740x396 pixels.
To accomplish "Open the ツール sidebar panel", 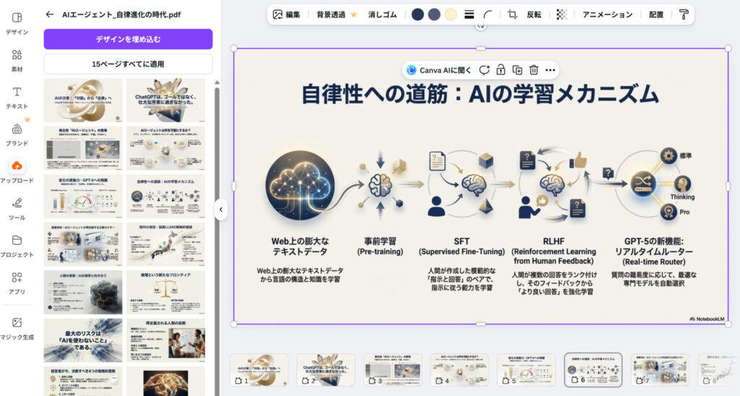I will point(17,209).
